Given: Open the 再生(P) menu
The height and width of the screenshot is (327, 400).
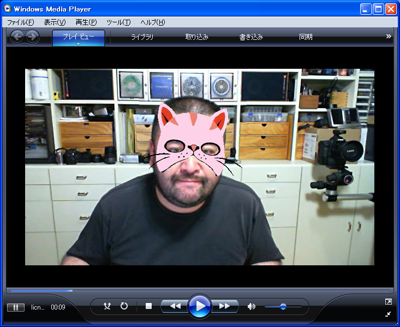Looking at the screenshot, I should coord(86,22).
